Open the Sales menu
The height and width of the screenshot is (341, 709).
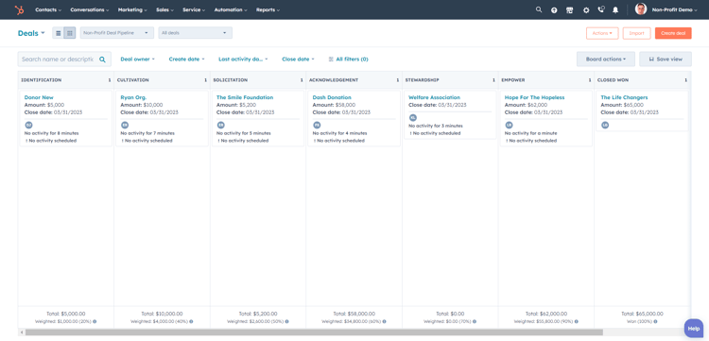coord(165,9)
